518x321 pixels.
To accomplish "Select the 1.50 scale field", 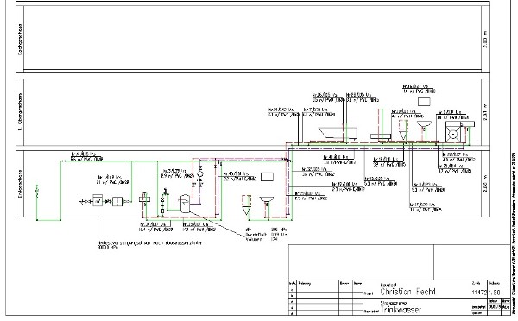I will click(x=494, y=293).
